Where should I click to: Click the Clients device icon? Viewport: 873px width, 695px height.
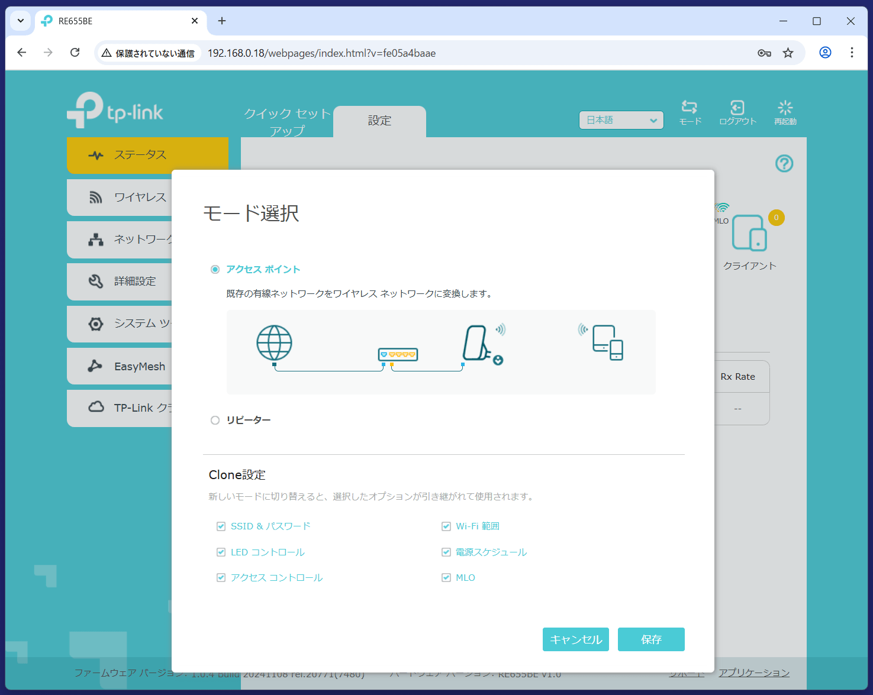(749, 233)
